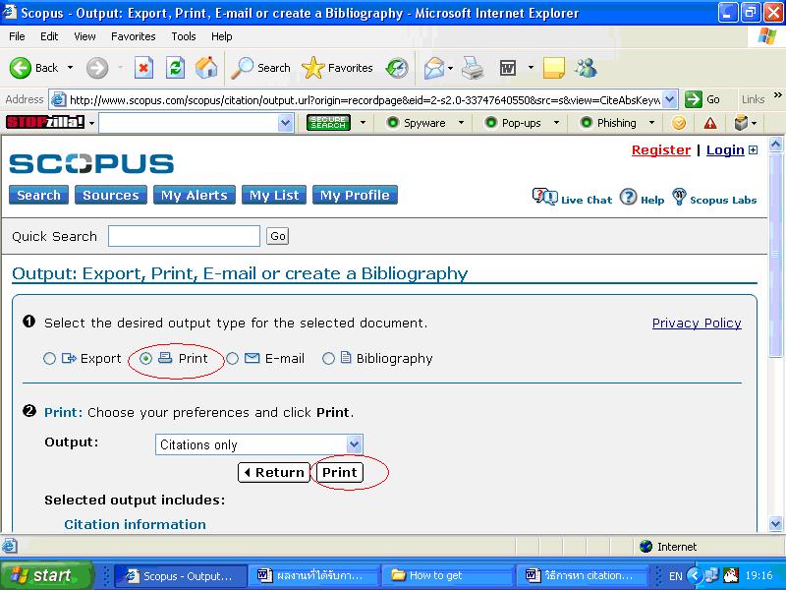The width and height of the screenshot is (786, 590).
Task: Open the Mail icon dropdown arrow
Action: click(451, 68)
